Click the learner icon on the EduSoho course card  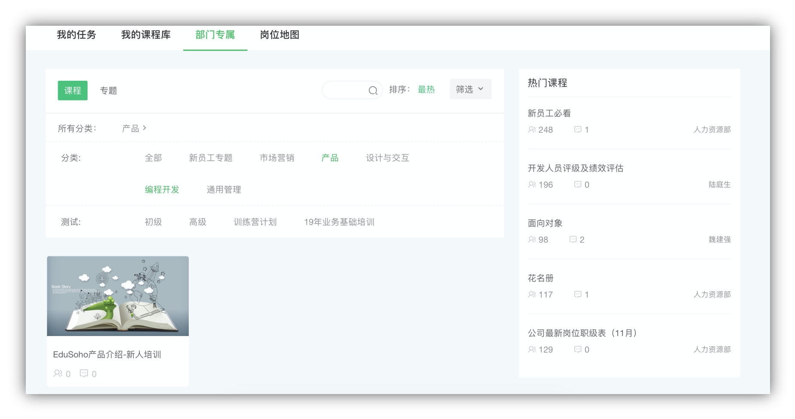(58, 373)
